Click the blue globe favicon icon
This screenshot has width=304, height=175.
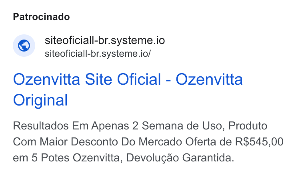pyautogui.click(x=24, y=46)
